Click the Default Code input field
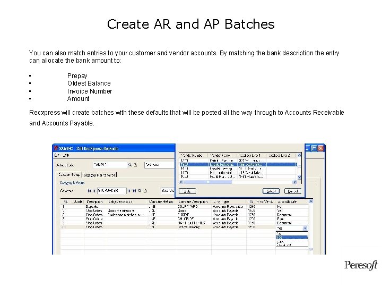This screenshot has height=287, width=382. click(110, 165)
